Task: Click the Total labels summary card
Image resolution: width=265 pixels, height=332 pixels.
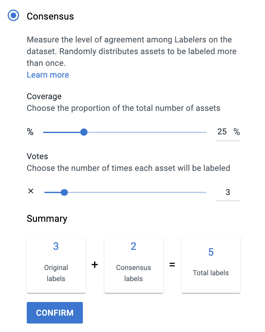Action: tap(211, 265)
